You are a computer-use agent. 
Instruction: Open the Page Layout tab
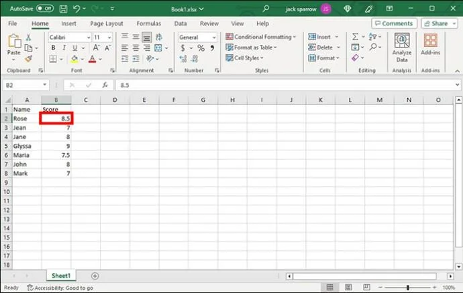point(106,23)
